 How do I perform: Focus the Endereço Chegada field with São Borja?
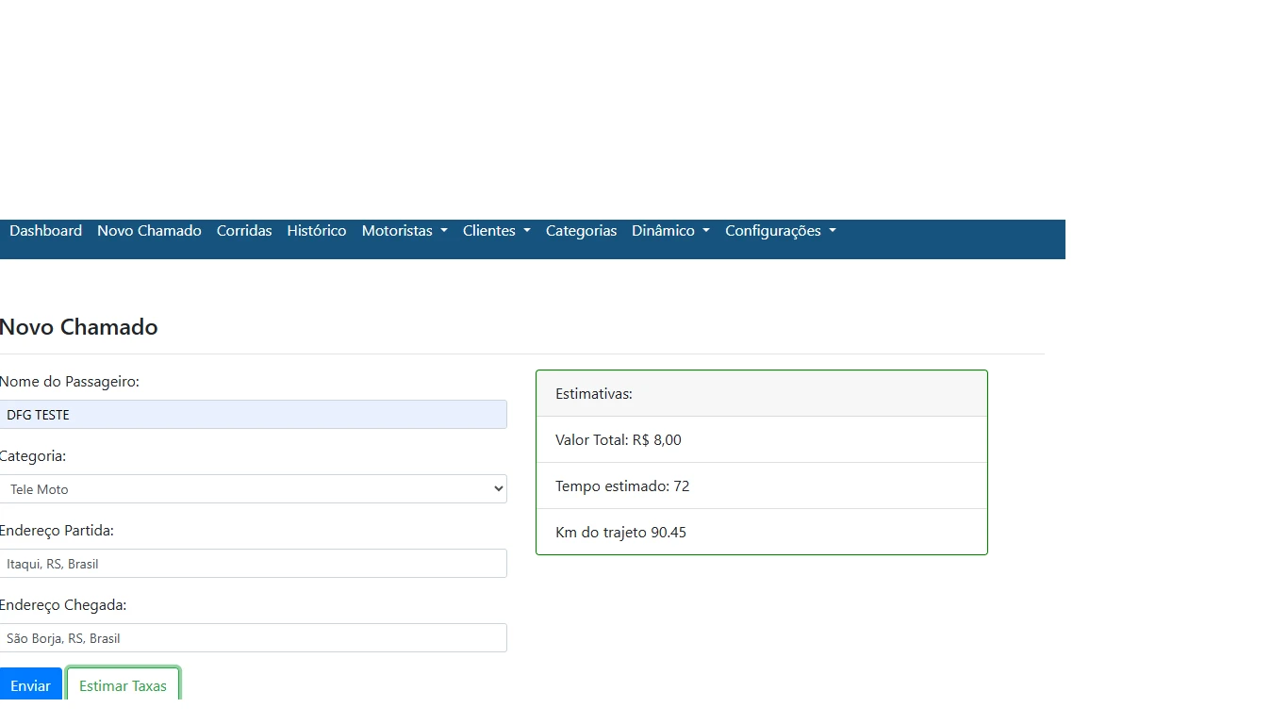[253, 638]
